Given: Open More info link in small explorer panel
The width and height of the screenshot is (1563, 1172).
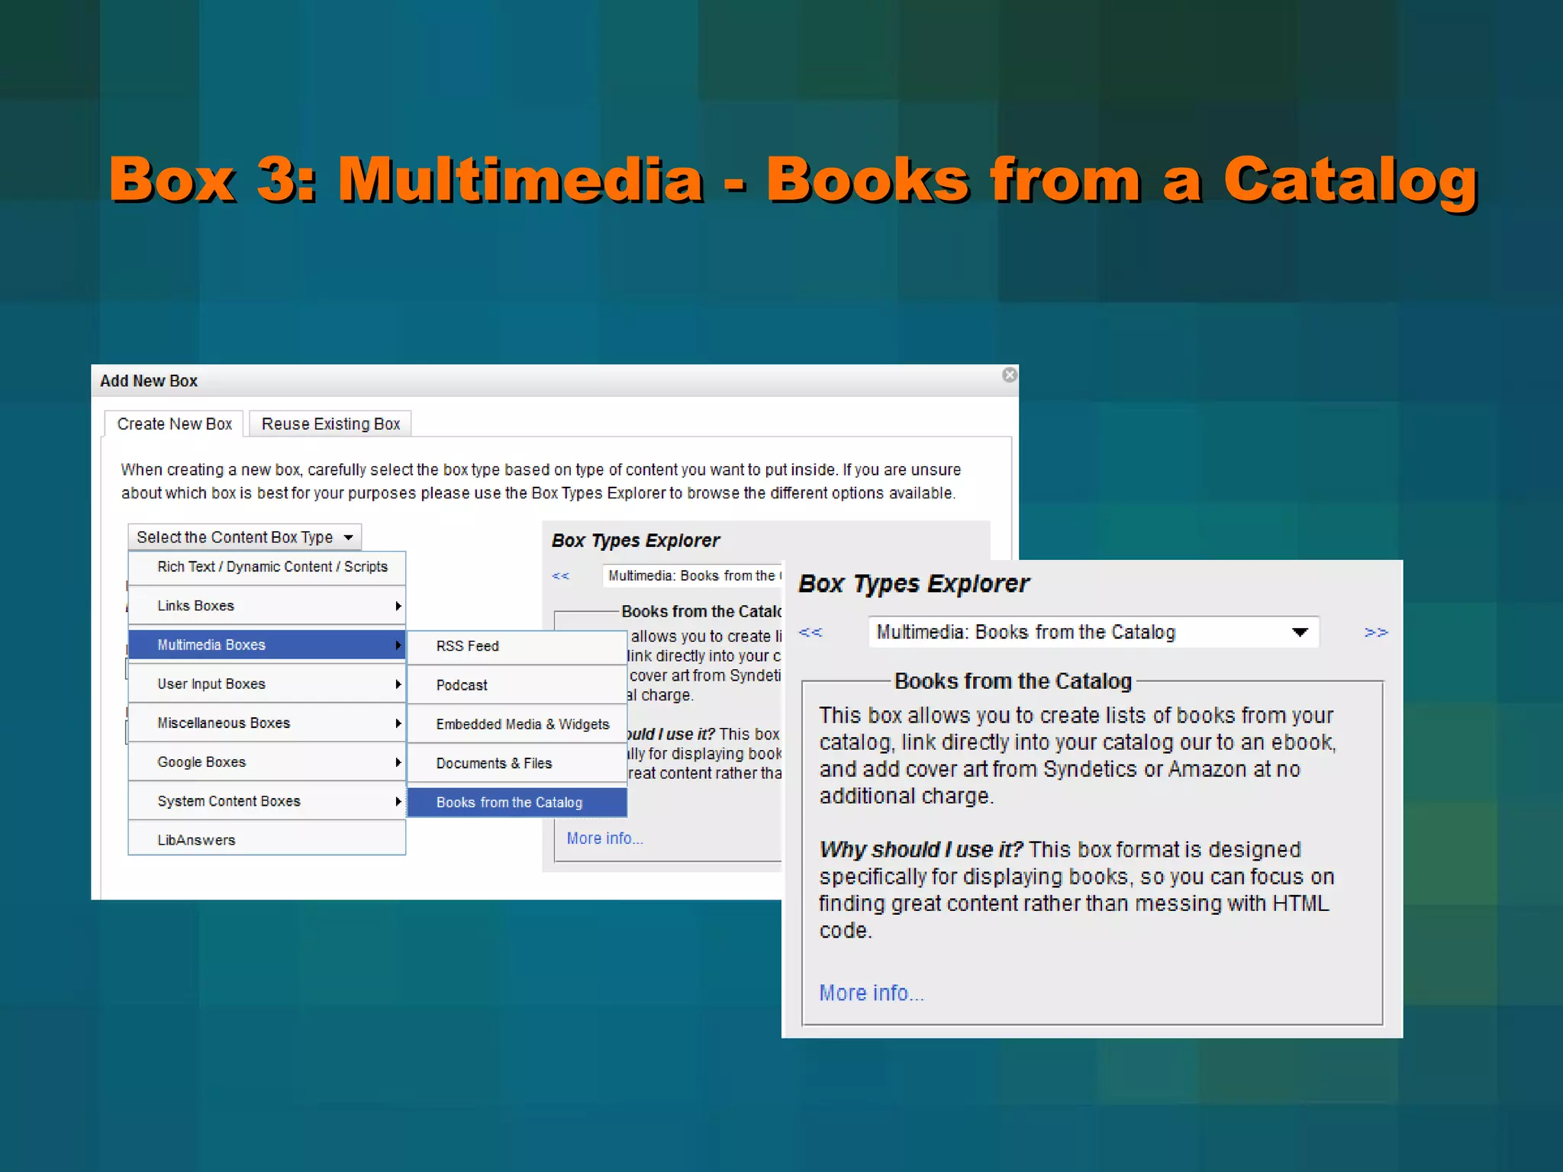Looking at the screenshot, I should tap(604, 838).
